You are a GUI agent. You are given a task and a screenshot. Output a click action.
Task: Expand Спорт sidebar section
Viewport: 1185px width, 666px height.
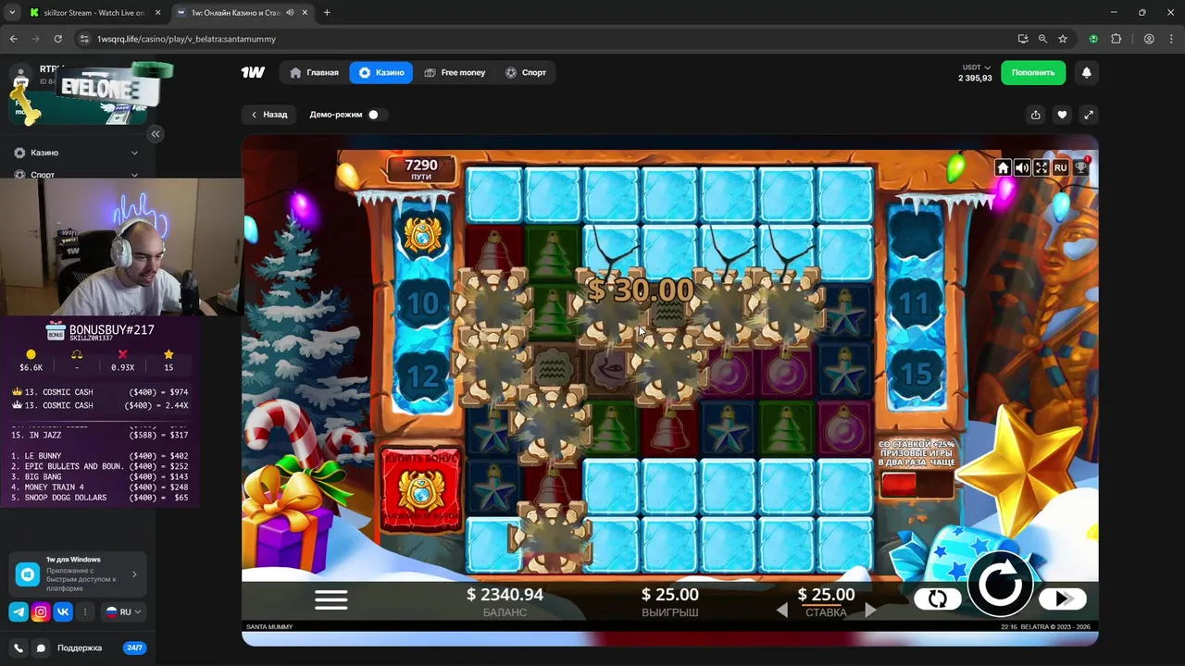click(76, 175)
